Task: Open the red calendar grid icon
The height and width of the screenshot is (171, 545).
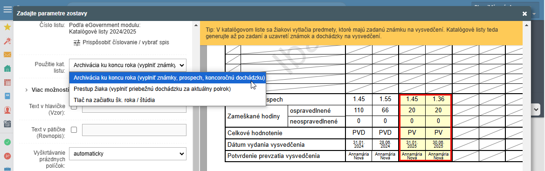Action: [7, 82]
